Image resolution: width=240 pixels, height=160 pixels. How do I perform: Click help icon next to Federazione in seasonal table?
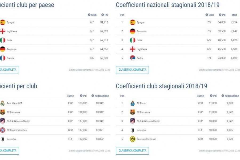pyautogui.click(x=223, y=96)
